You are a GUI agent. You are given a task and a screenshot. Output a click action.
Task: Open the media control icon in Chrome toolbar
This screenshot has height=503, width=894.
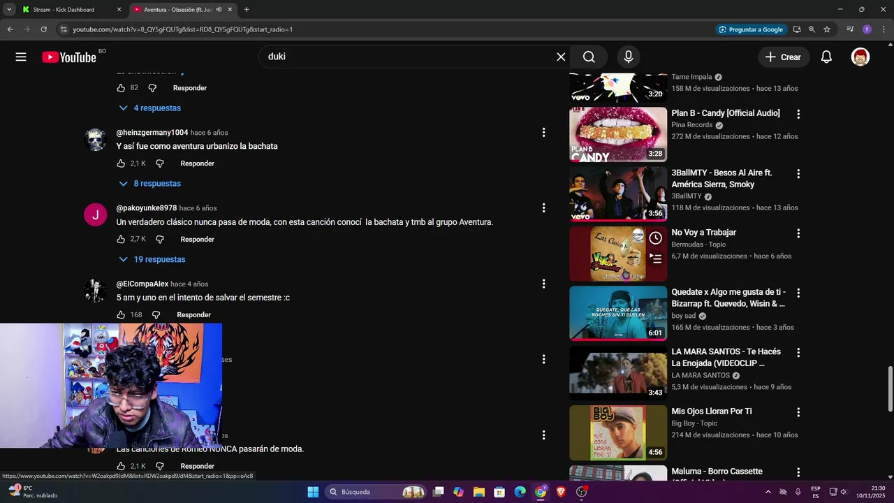[x=850, y=29]
